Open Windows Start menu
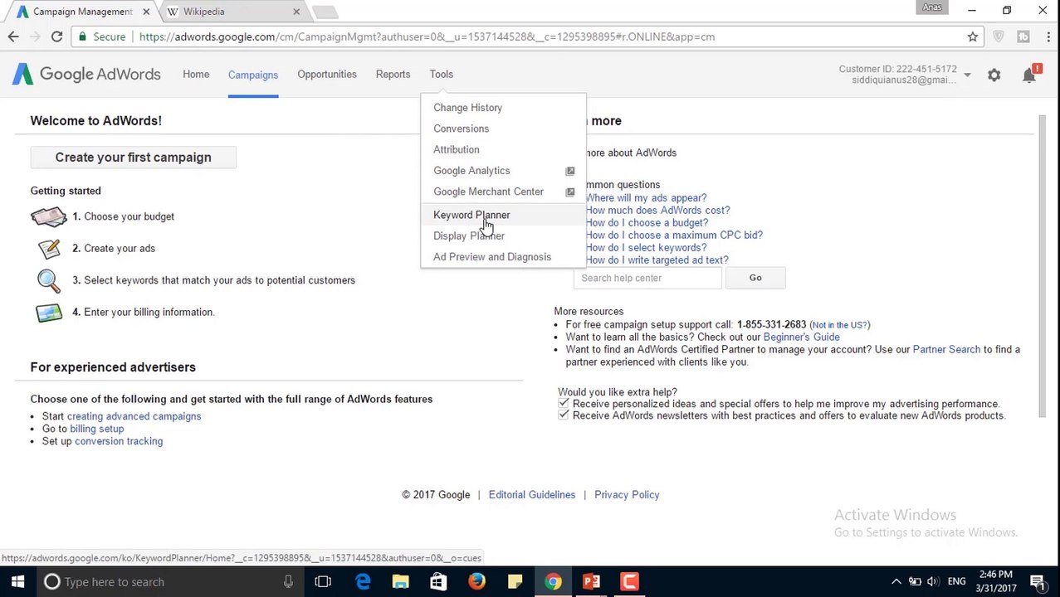The width and height of the screenshot is (1060, 597). pos(17,582)
